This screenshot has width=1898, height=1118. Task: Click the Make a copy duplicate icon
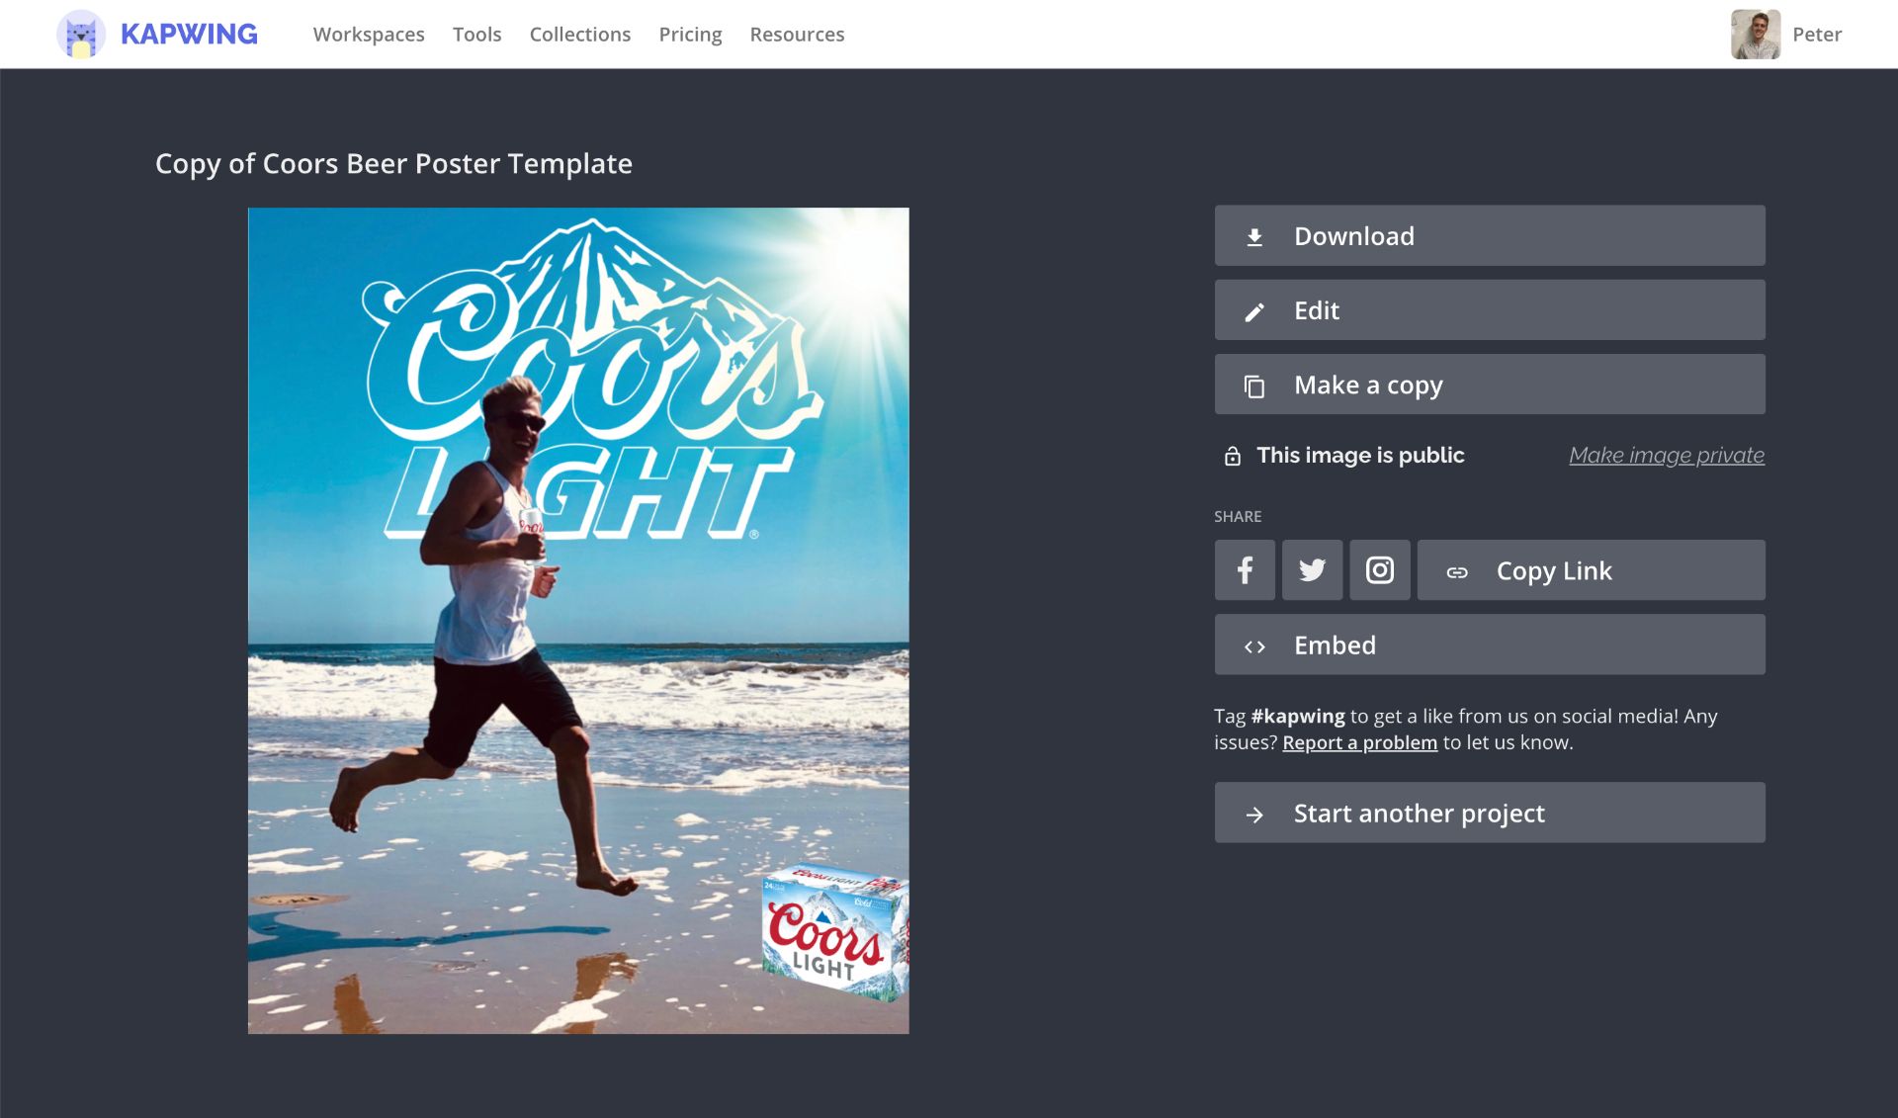[1254, 386]
